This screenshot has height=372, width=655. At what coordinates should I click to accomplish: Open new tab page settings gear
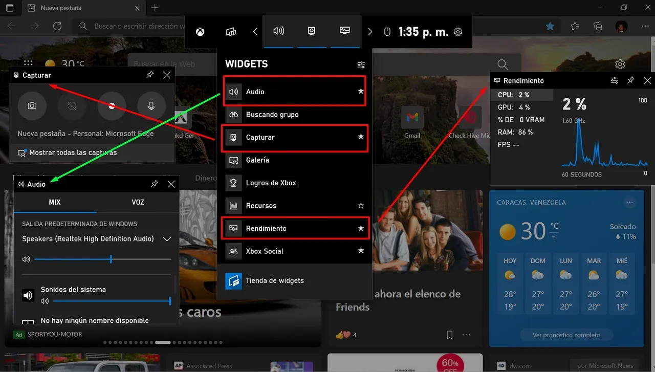click(x=620, y=64)
